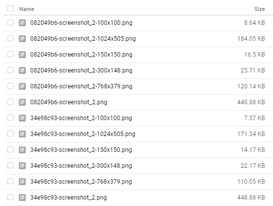Open 082049b6-screenshot_2-768x379.png file name
The image size is (273, 206).
tap(81, 86)
